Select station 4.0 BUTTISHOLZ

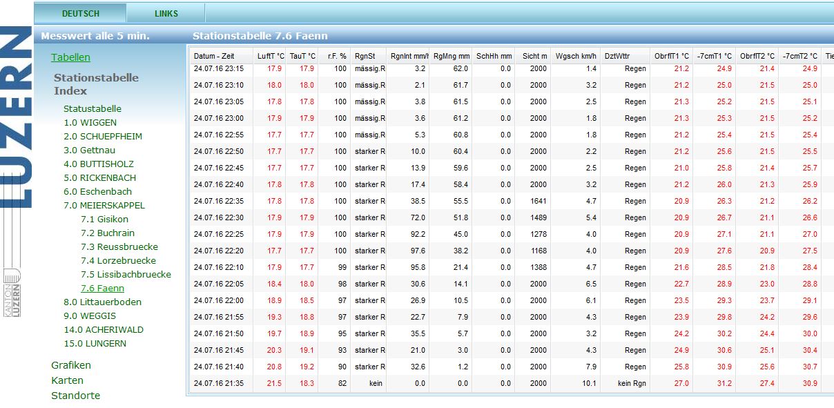point(98,164)
